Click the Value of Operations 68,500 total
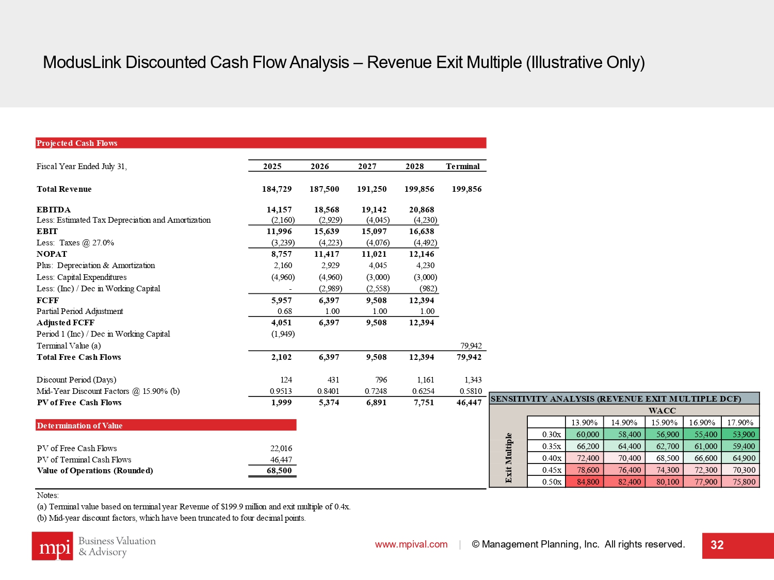The image size is (774, 580). click(x=279, y=471)
